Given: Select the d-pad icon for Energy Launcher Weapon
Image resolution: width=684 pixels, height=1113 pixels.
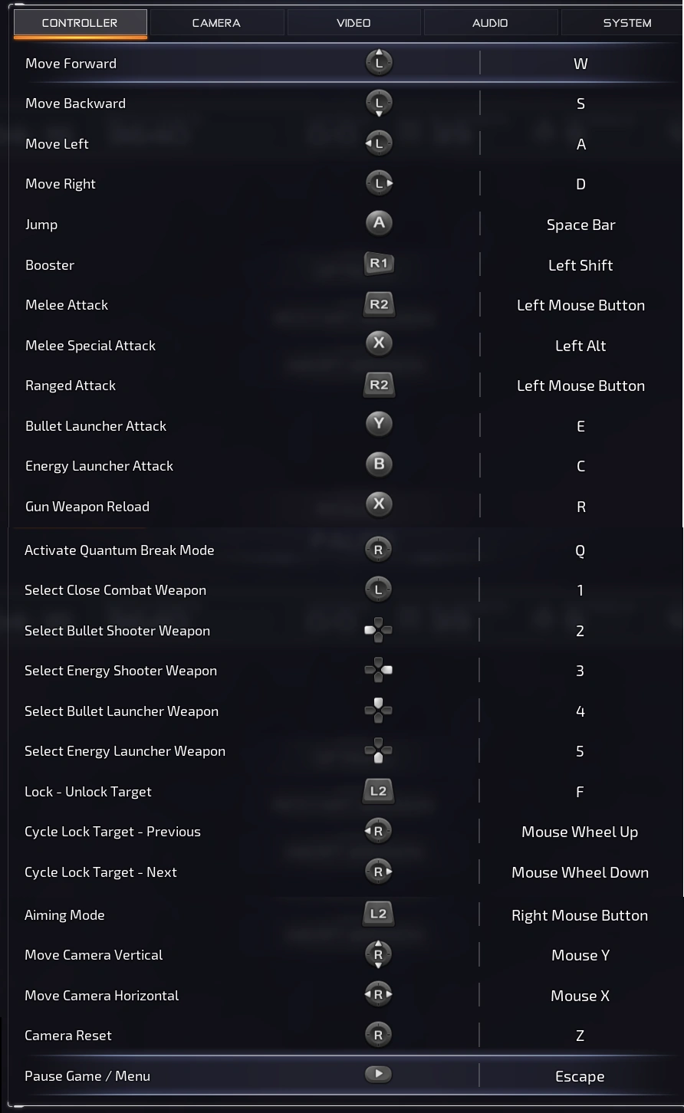Looking at the screenshot, I should click(x=378, y=750).
